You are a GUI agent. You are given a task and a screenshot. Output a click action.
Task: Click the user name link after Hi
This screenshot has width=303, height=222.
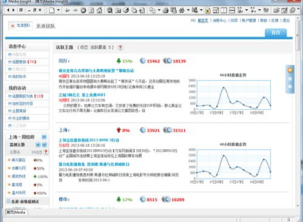coord(203,21)
